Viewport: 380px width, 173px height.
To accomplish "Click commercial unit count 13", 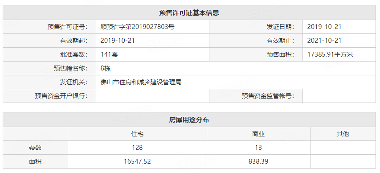I will (x=258, y=148).
